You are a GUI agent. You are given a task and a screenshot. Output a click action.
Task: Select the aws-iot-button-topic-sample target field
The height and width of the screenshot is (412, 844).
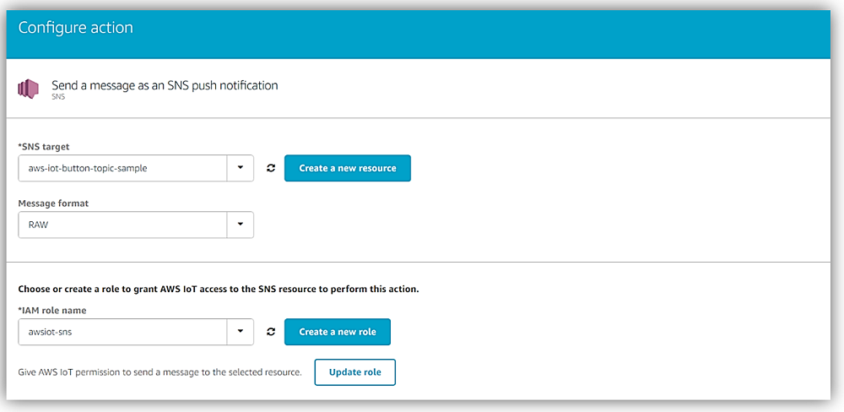[x=122, y=168]
